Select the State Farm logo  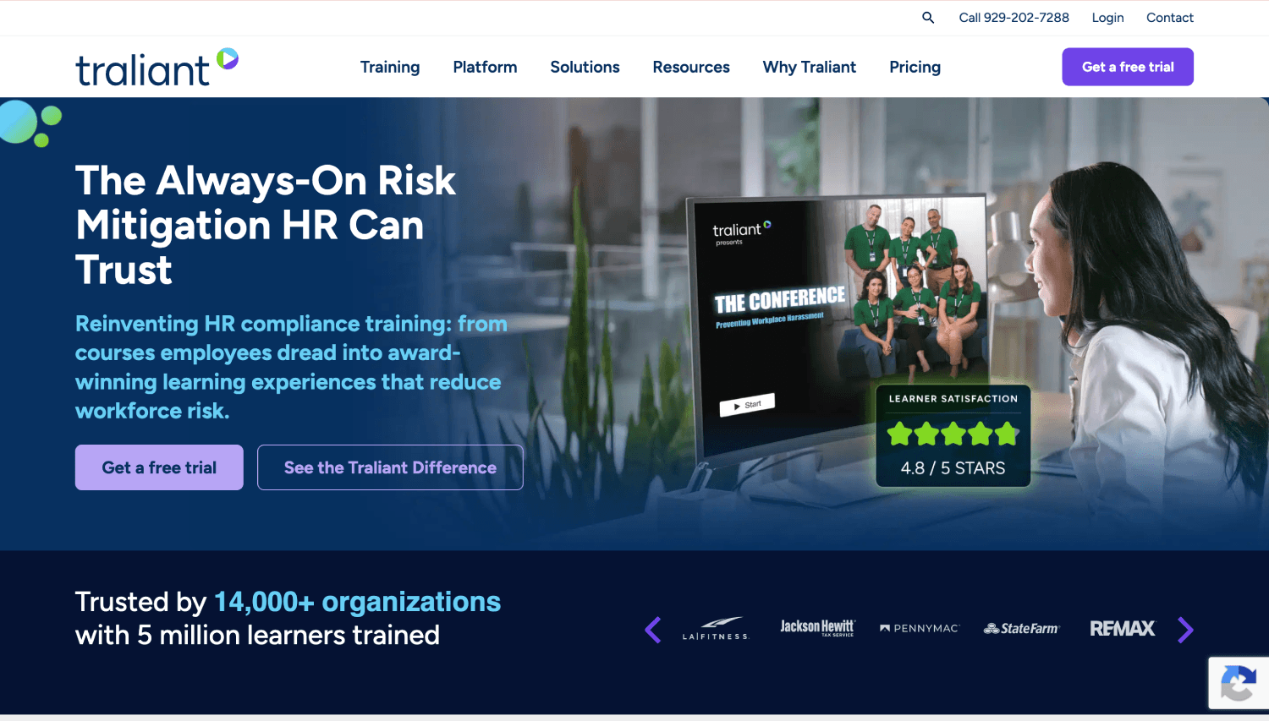pos(1021,629)
